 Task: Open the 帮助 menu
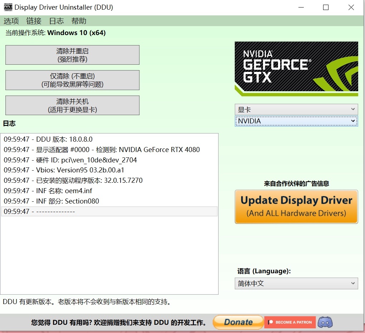pos(79,21)
